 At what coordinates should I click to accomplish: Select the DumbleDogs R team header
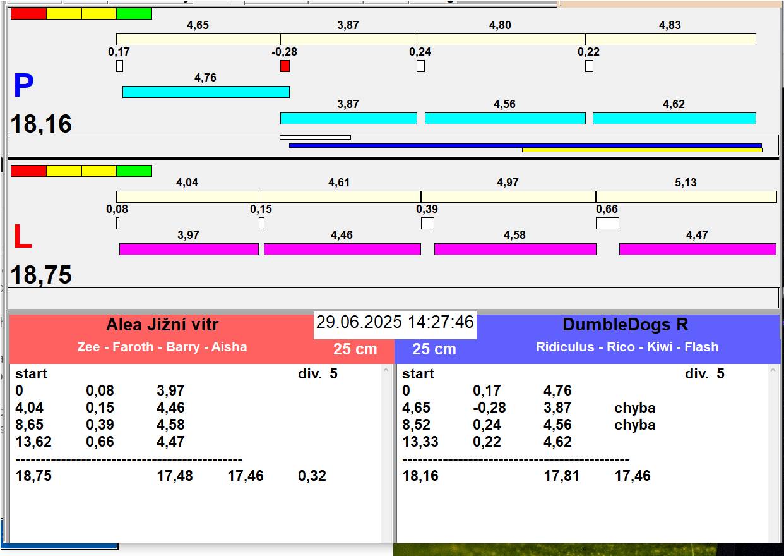coord(625,325)
